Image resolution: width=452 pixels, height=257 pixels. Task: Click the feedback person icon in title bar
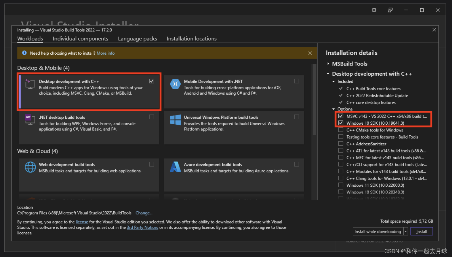tap(390, 10)
